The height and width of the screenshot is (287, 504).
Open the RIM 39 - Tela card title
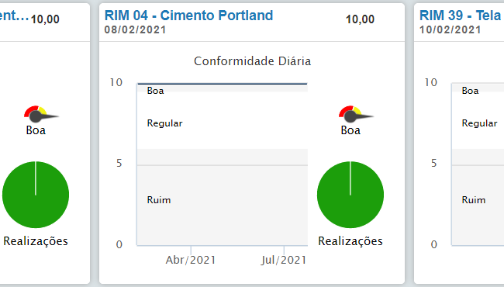[x=461, y=16]
